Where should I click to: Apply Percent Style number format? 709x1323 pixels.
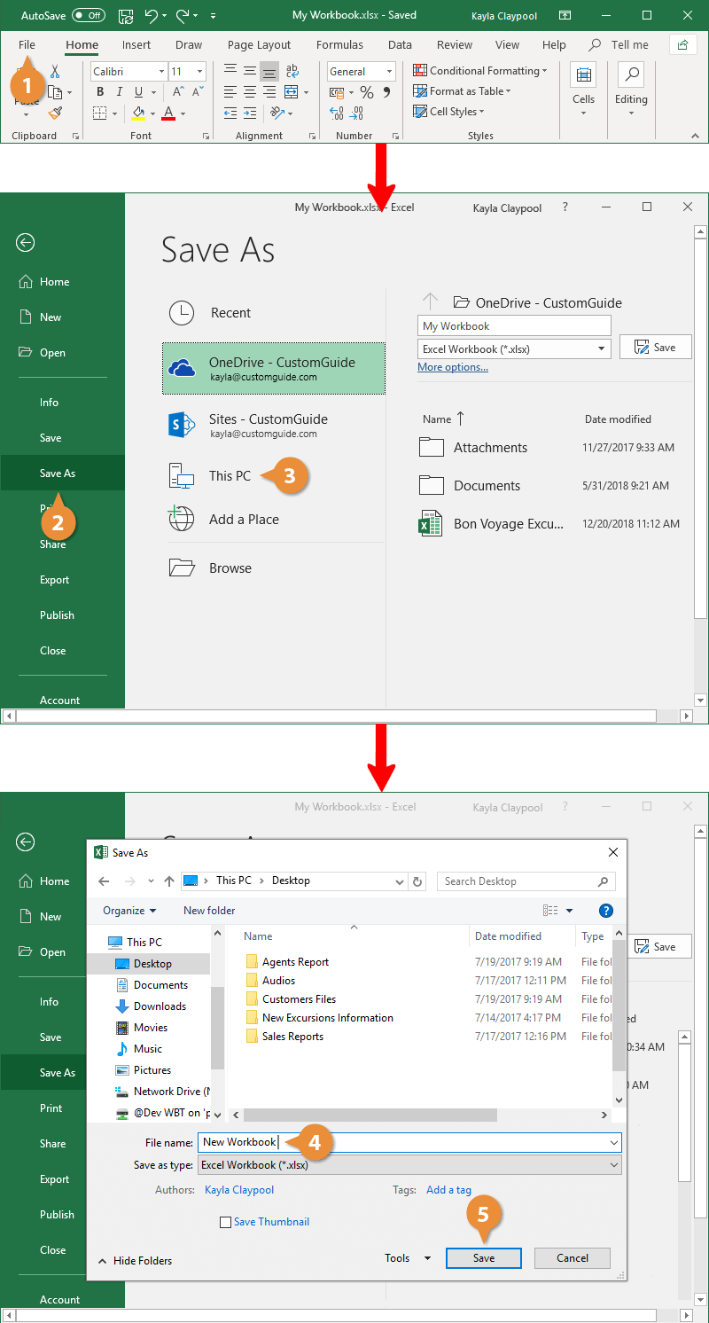[367, 91]
